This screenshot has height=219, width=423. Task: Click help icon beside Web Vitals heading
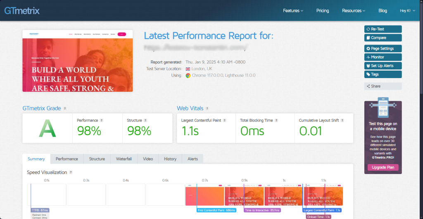[207, 109]
